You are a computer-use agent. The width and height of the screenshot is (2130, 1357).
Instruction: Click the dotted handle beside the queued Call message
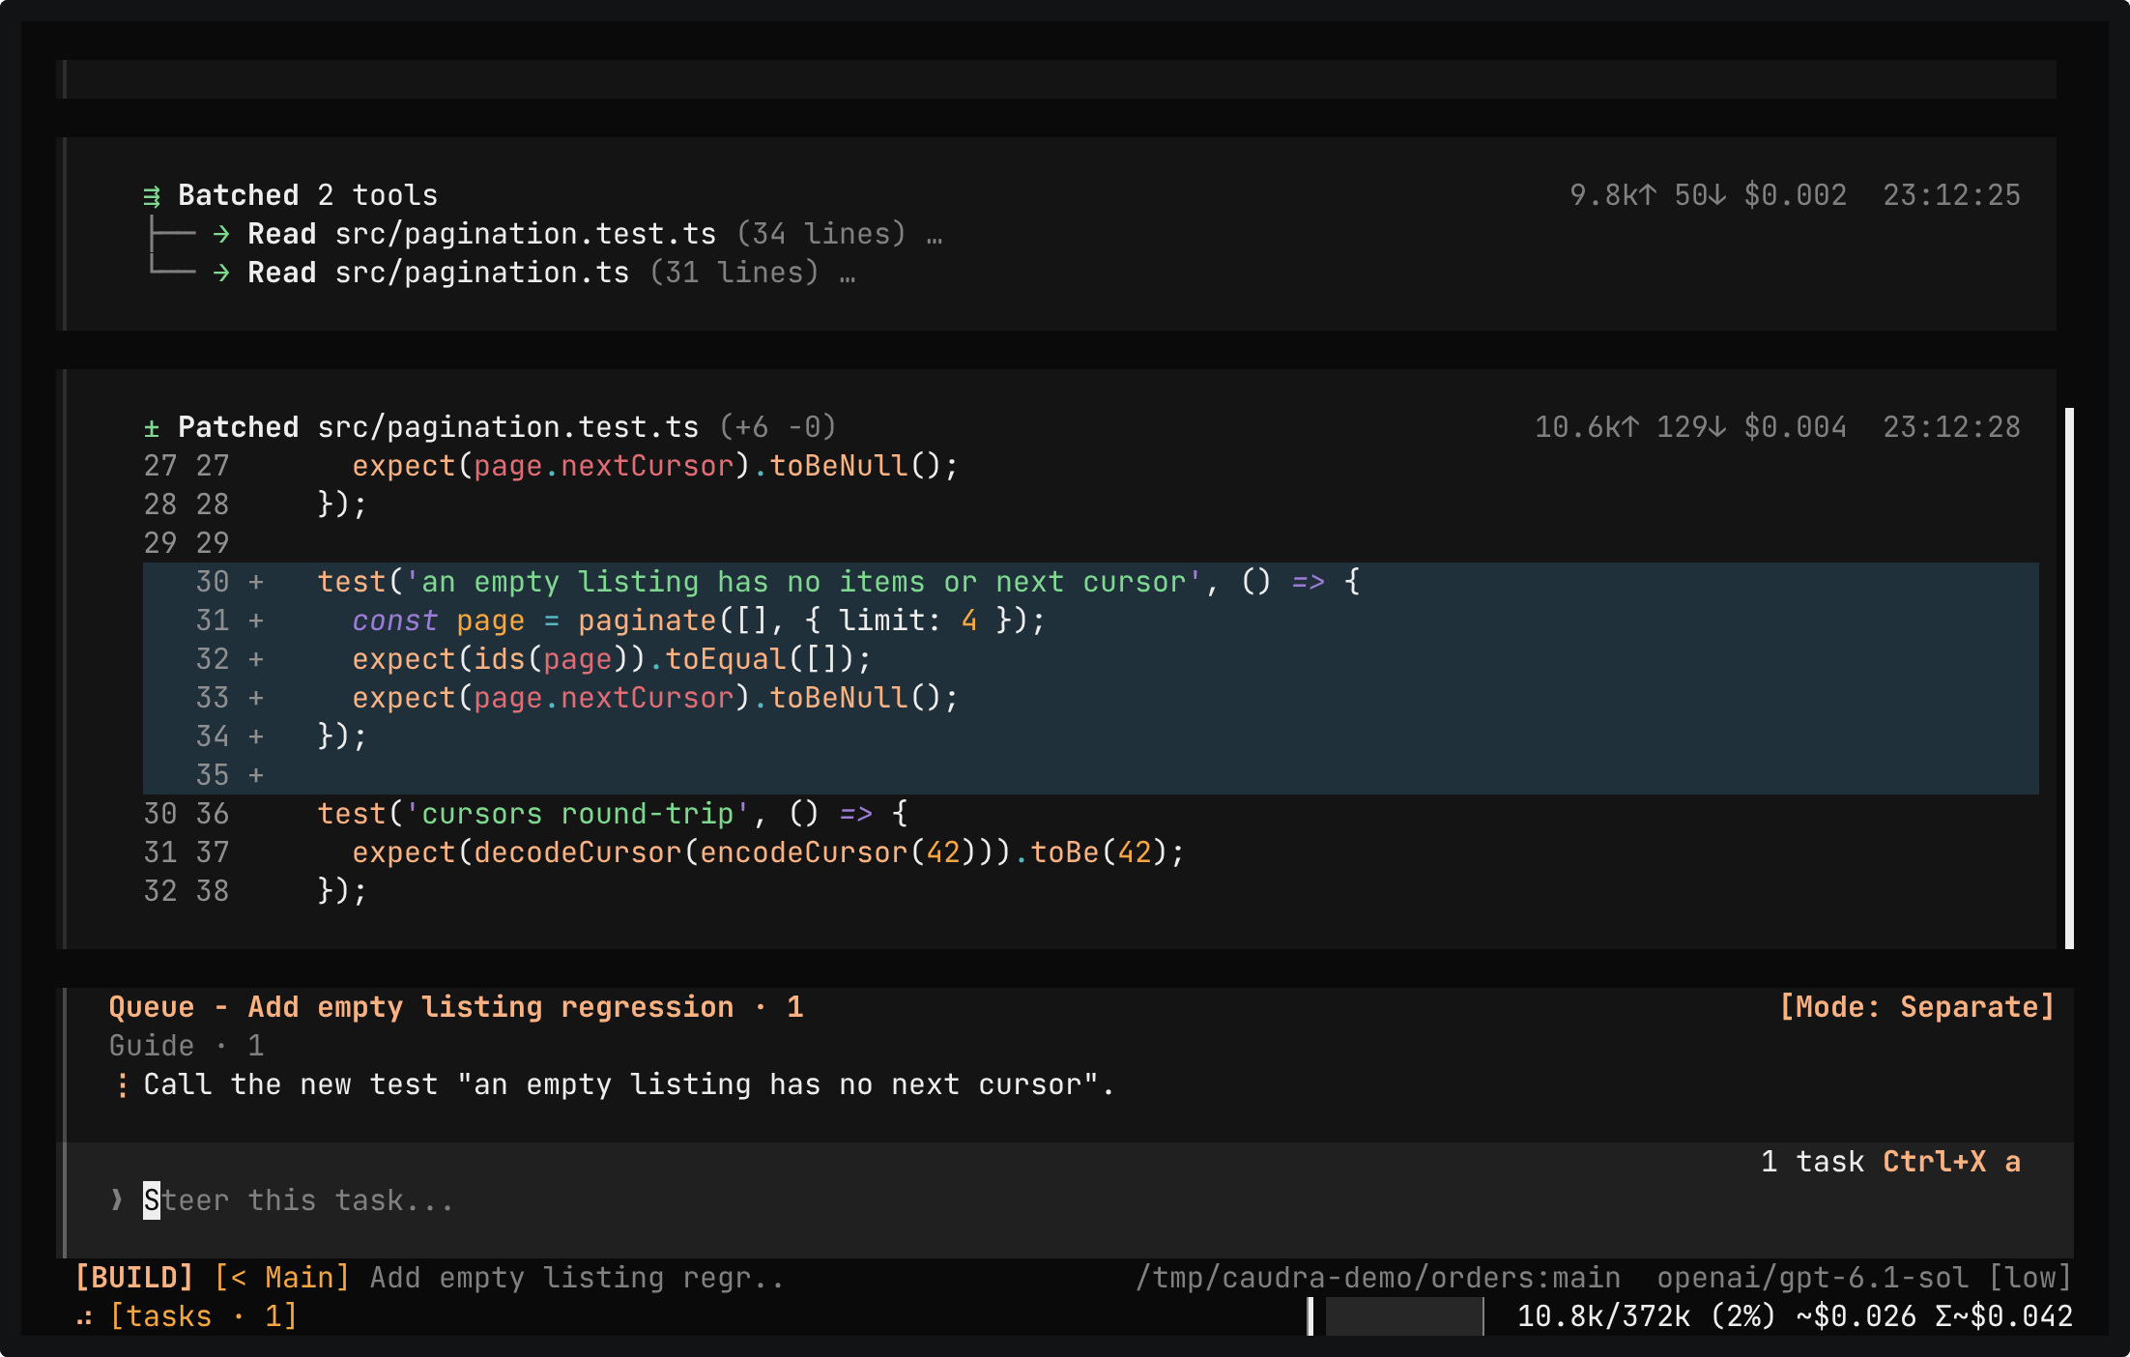point(122,1085)
